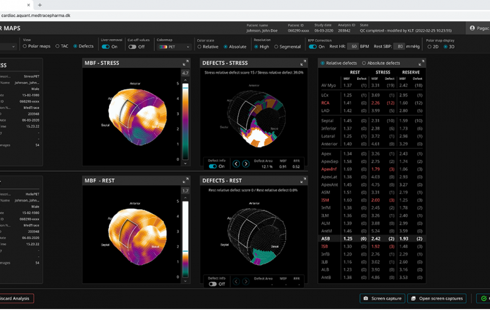Image resolution: width=490 pixels, height=321 pixels.
Task: Click the Rest SBP input field
Action: pos(399,46)
